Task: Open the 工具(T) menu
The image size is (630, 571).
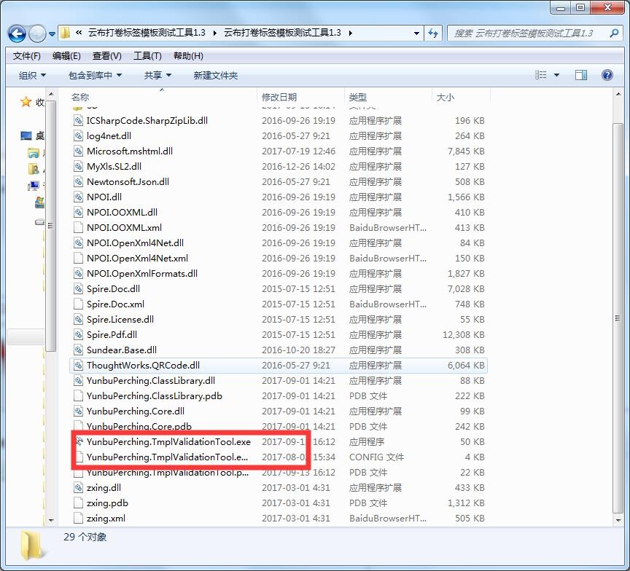Action: coord(147,56)
